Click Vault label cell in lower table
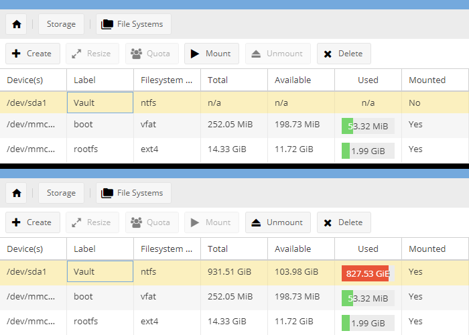469x335 pixels. tap(100, 271)
